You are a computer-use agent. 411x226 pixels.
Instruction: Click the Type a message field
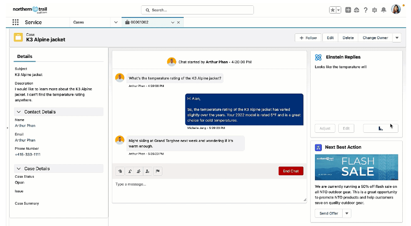click(x=208, y=191)
